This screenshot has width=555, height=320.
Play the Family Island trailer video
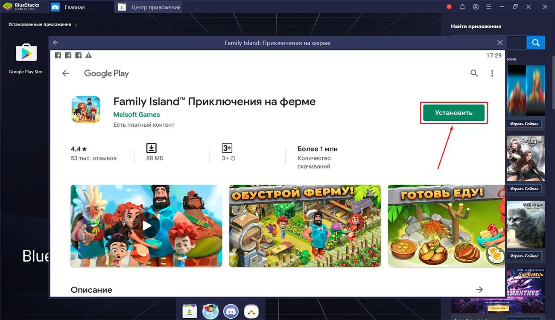coord(146,226)
